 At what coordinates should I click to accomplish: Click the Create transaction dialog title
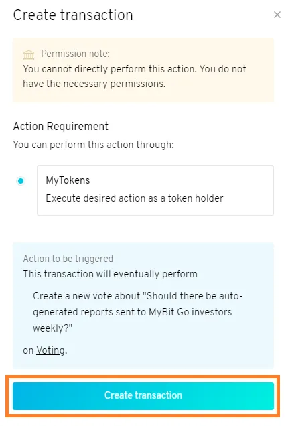(x=73, y=15)
